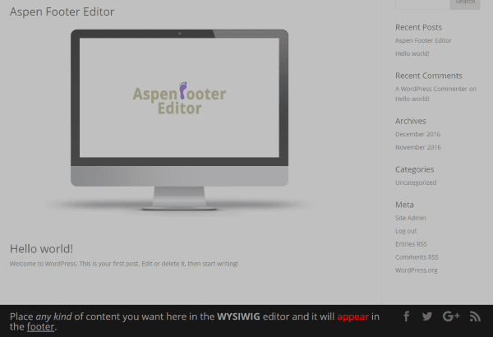Viewport: 493px width, 337px height.
Task: Click the Google Plus footer icon
Action: point(450,316)
